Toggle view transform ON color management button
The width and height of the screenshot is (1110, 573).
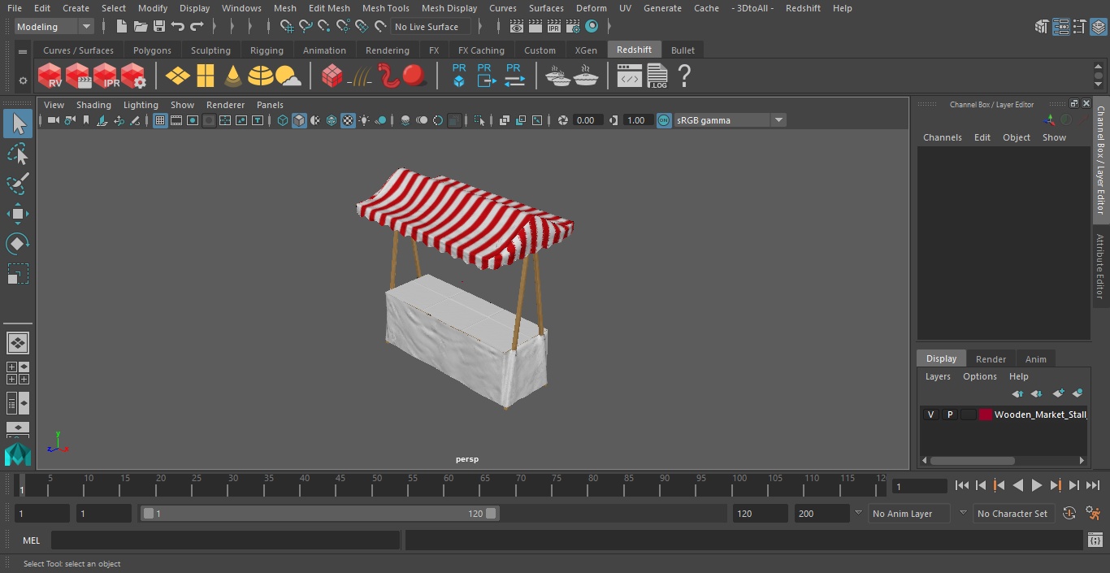(x=664, y=120)
